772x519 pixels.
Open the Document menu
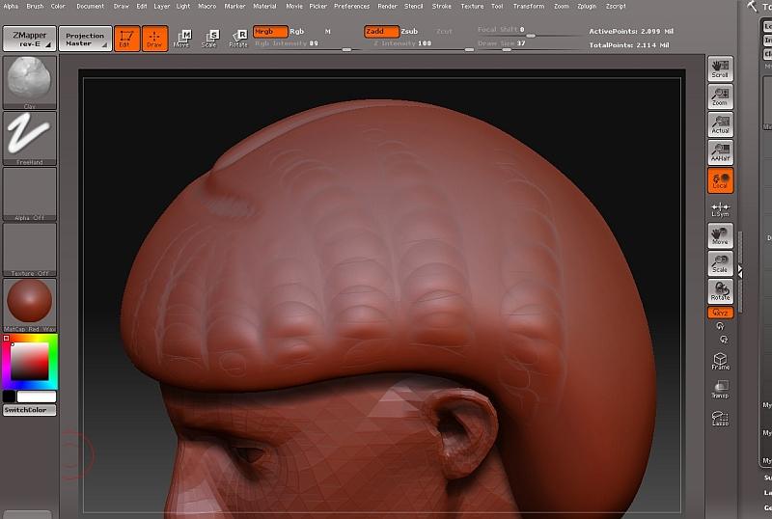click(x=90, y=6)
